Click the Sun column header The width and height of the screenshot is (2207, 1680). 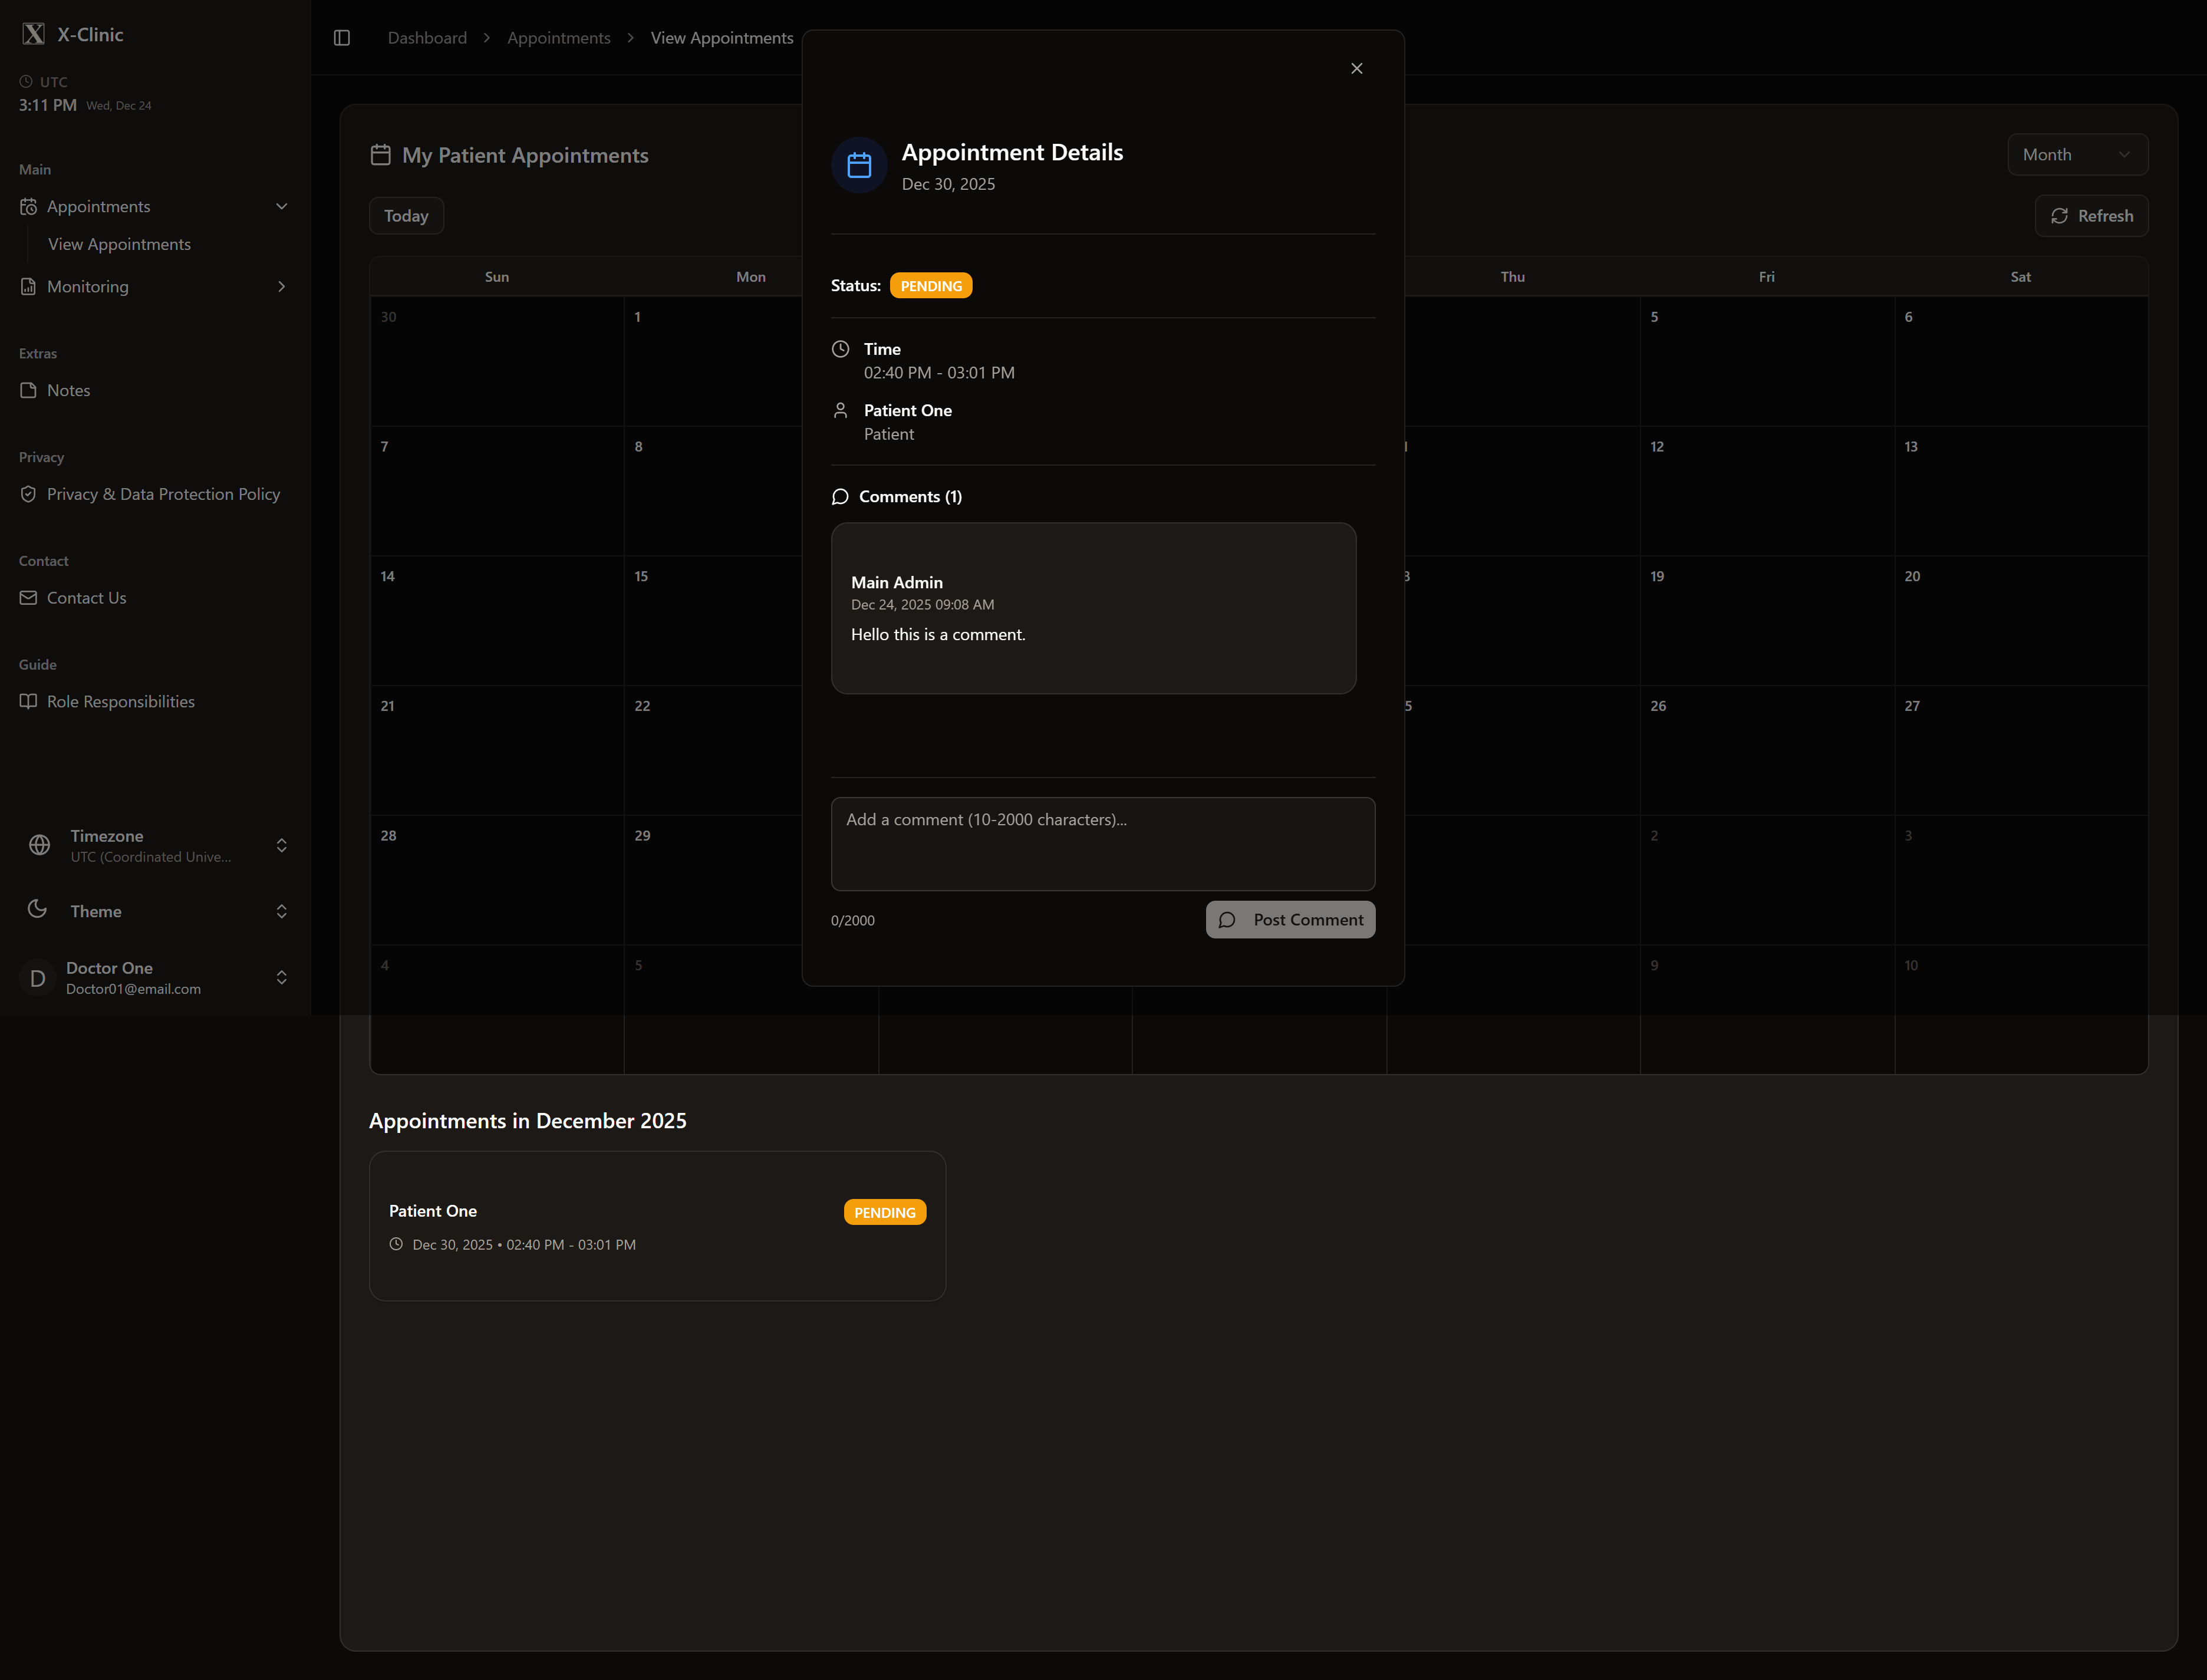[x=496, y=277]
